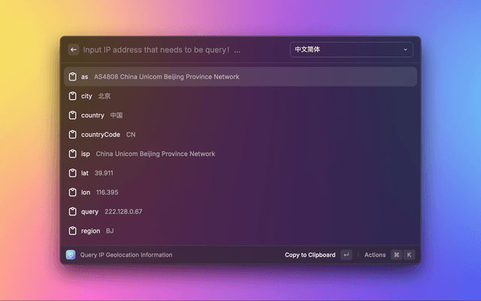Click the clipboard icon beside 'city' row

pyautogui.click(x=73, y=96)
